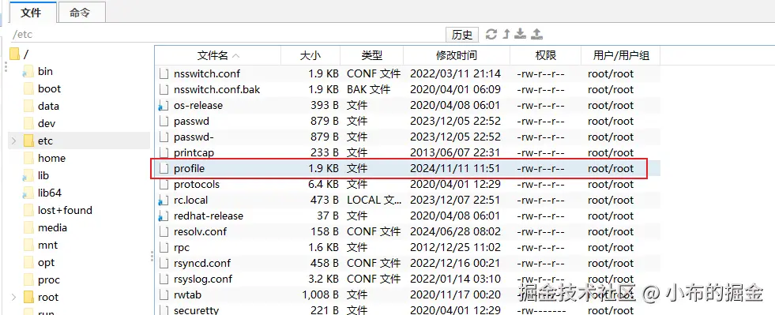
Task: Click date '2024/06/28 08:02' of resolv.conf
Action: [455, 231]
